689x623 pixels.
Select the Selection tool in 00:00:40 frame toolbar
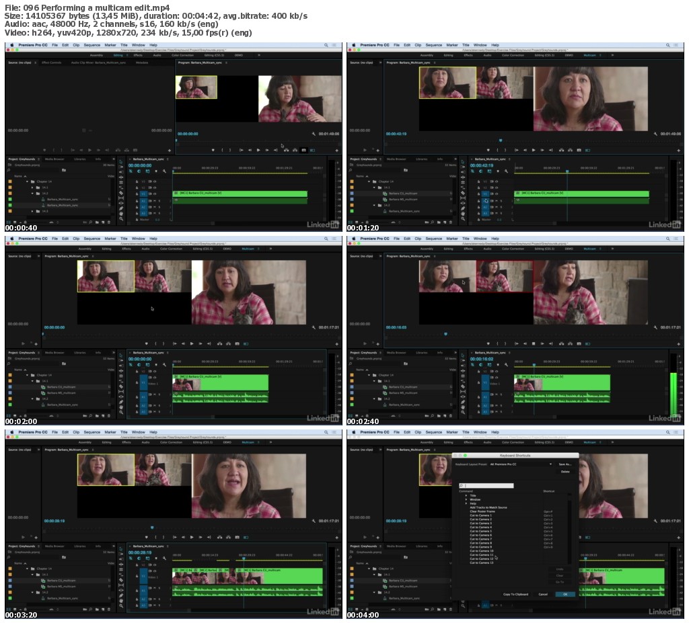121,162
